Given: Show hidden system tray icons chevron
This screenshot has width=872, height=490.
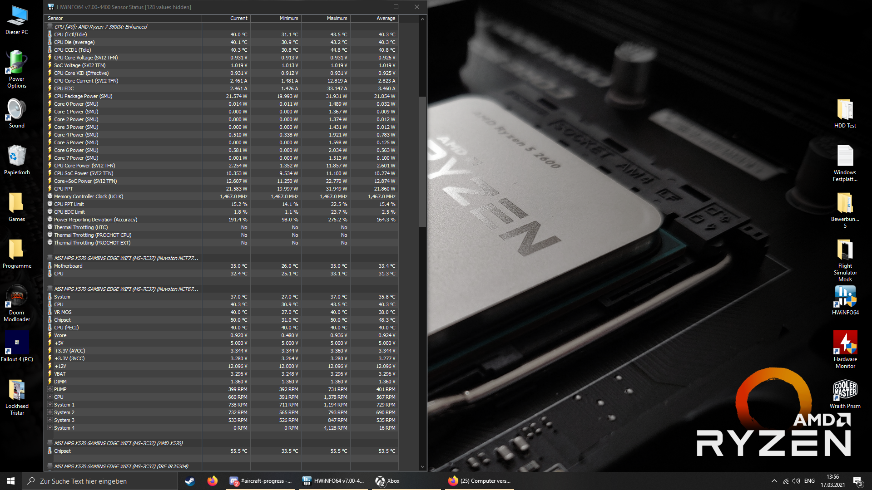Looking at the screenshot, I should (774, 481).
